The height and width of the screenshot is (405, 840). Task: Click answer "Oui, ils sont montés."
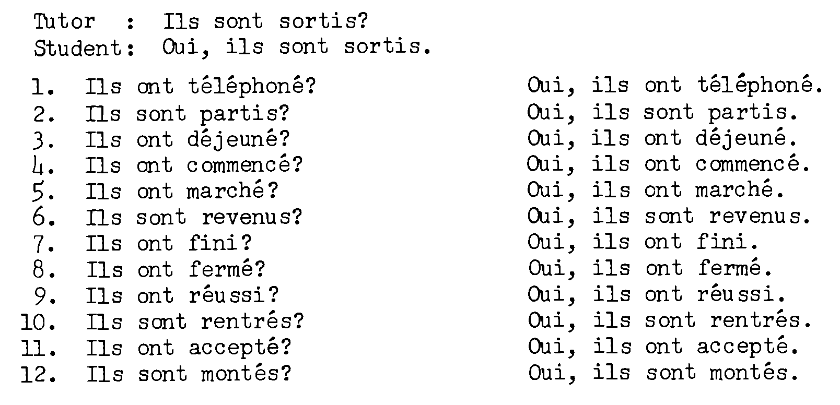tap(663, 373)
